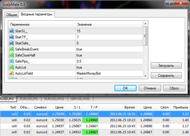Click the parameter list scroll down arrow
This screenshot has width=190, height=136.
tap(145, 76)
